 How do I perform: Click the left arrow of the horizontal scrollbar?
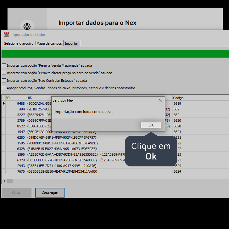(x=4, y=181)
